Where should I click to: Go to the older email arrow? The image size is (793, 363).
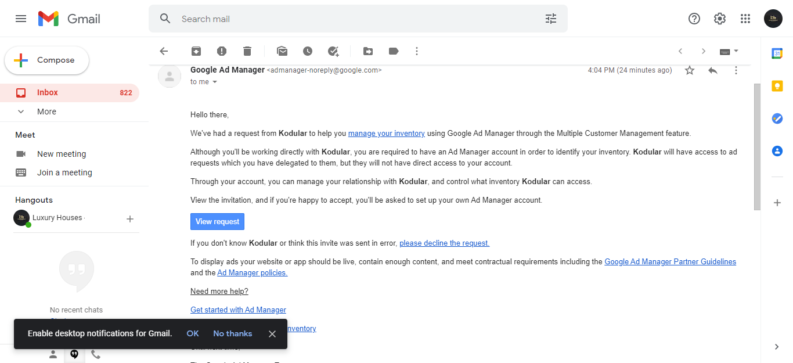[704, 51]
